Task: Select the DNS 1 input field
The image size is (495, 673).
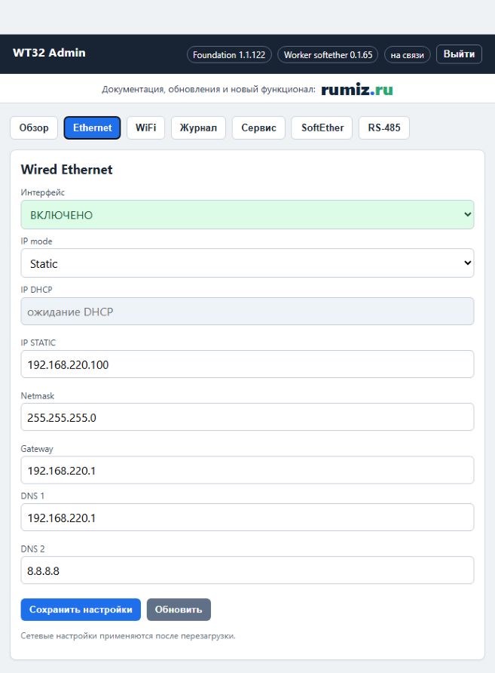Action: (x=247, y=518)
